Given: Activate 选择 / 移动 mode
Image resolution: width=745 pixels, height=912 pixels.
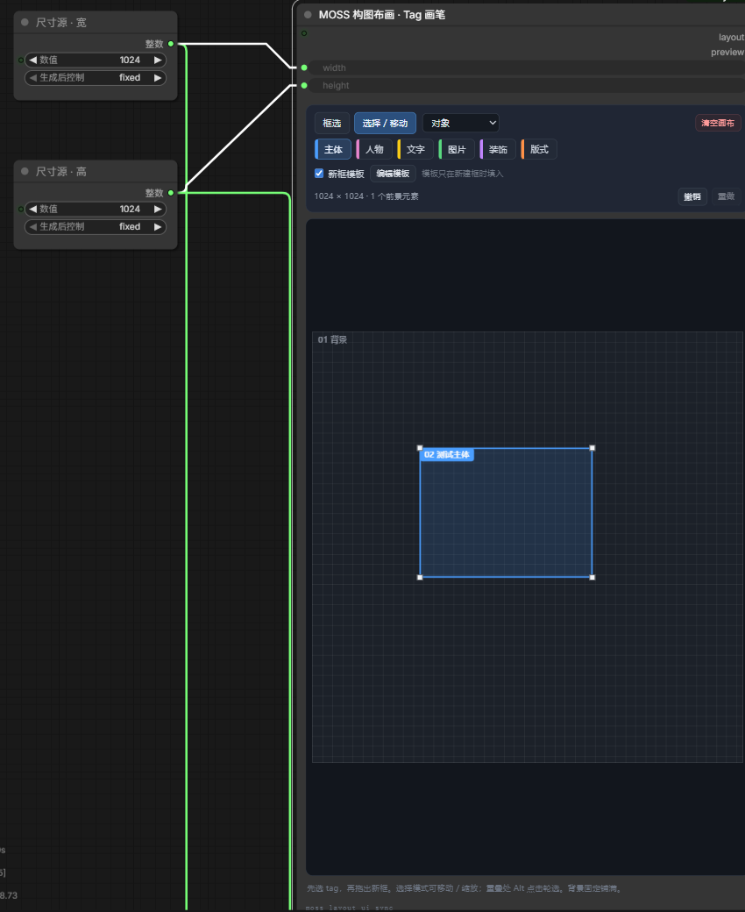Looking at the screenshot, I should [x=385, y=123].
